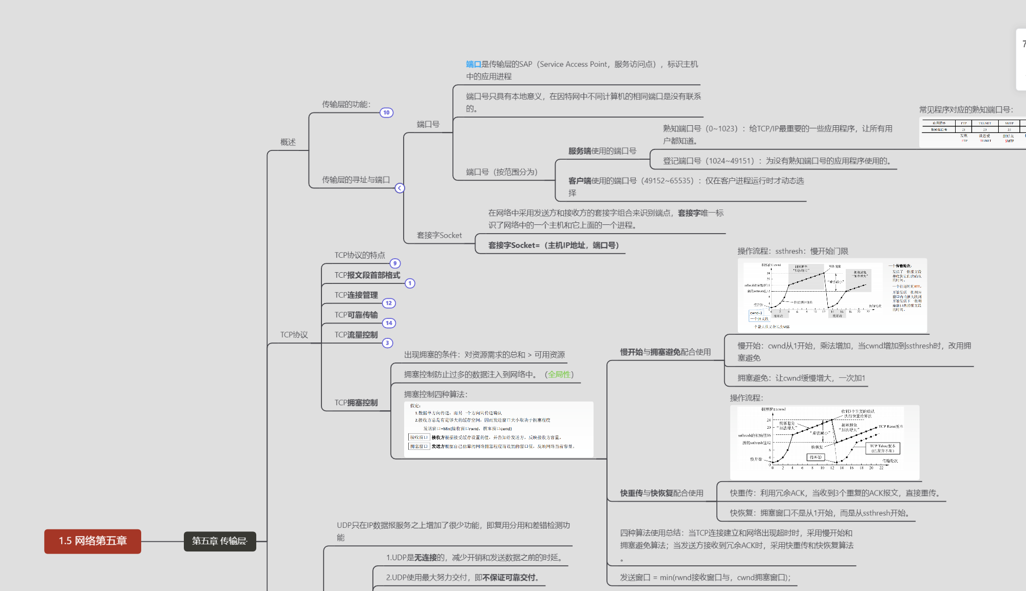Click the 快重传：利用冗余ACK text
The height and width of the screenshot is (591, 1026).
[x=836, y=493]
